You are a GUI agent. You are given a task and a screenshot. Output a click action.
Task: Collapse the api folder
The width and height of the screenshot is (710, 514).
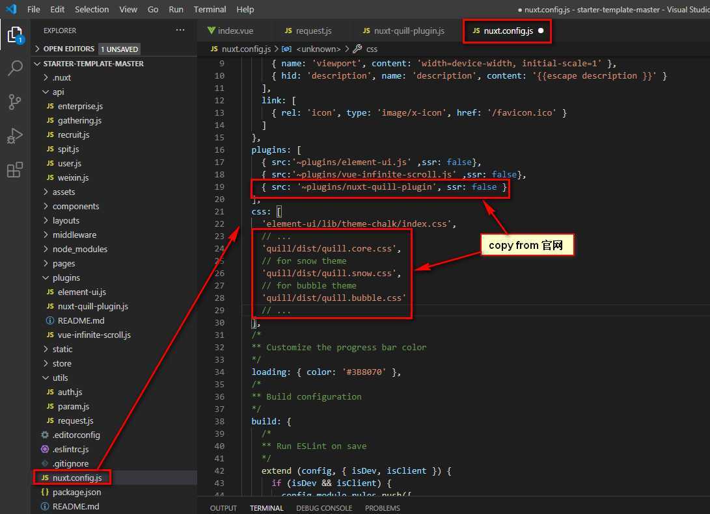tap(46, 92)
